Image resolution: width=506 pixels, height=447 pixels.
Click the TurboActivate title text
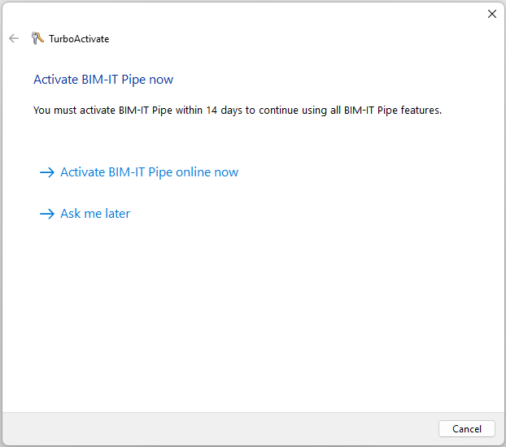pyautogui.click(x=79, y=39)
